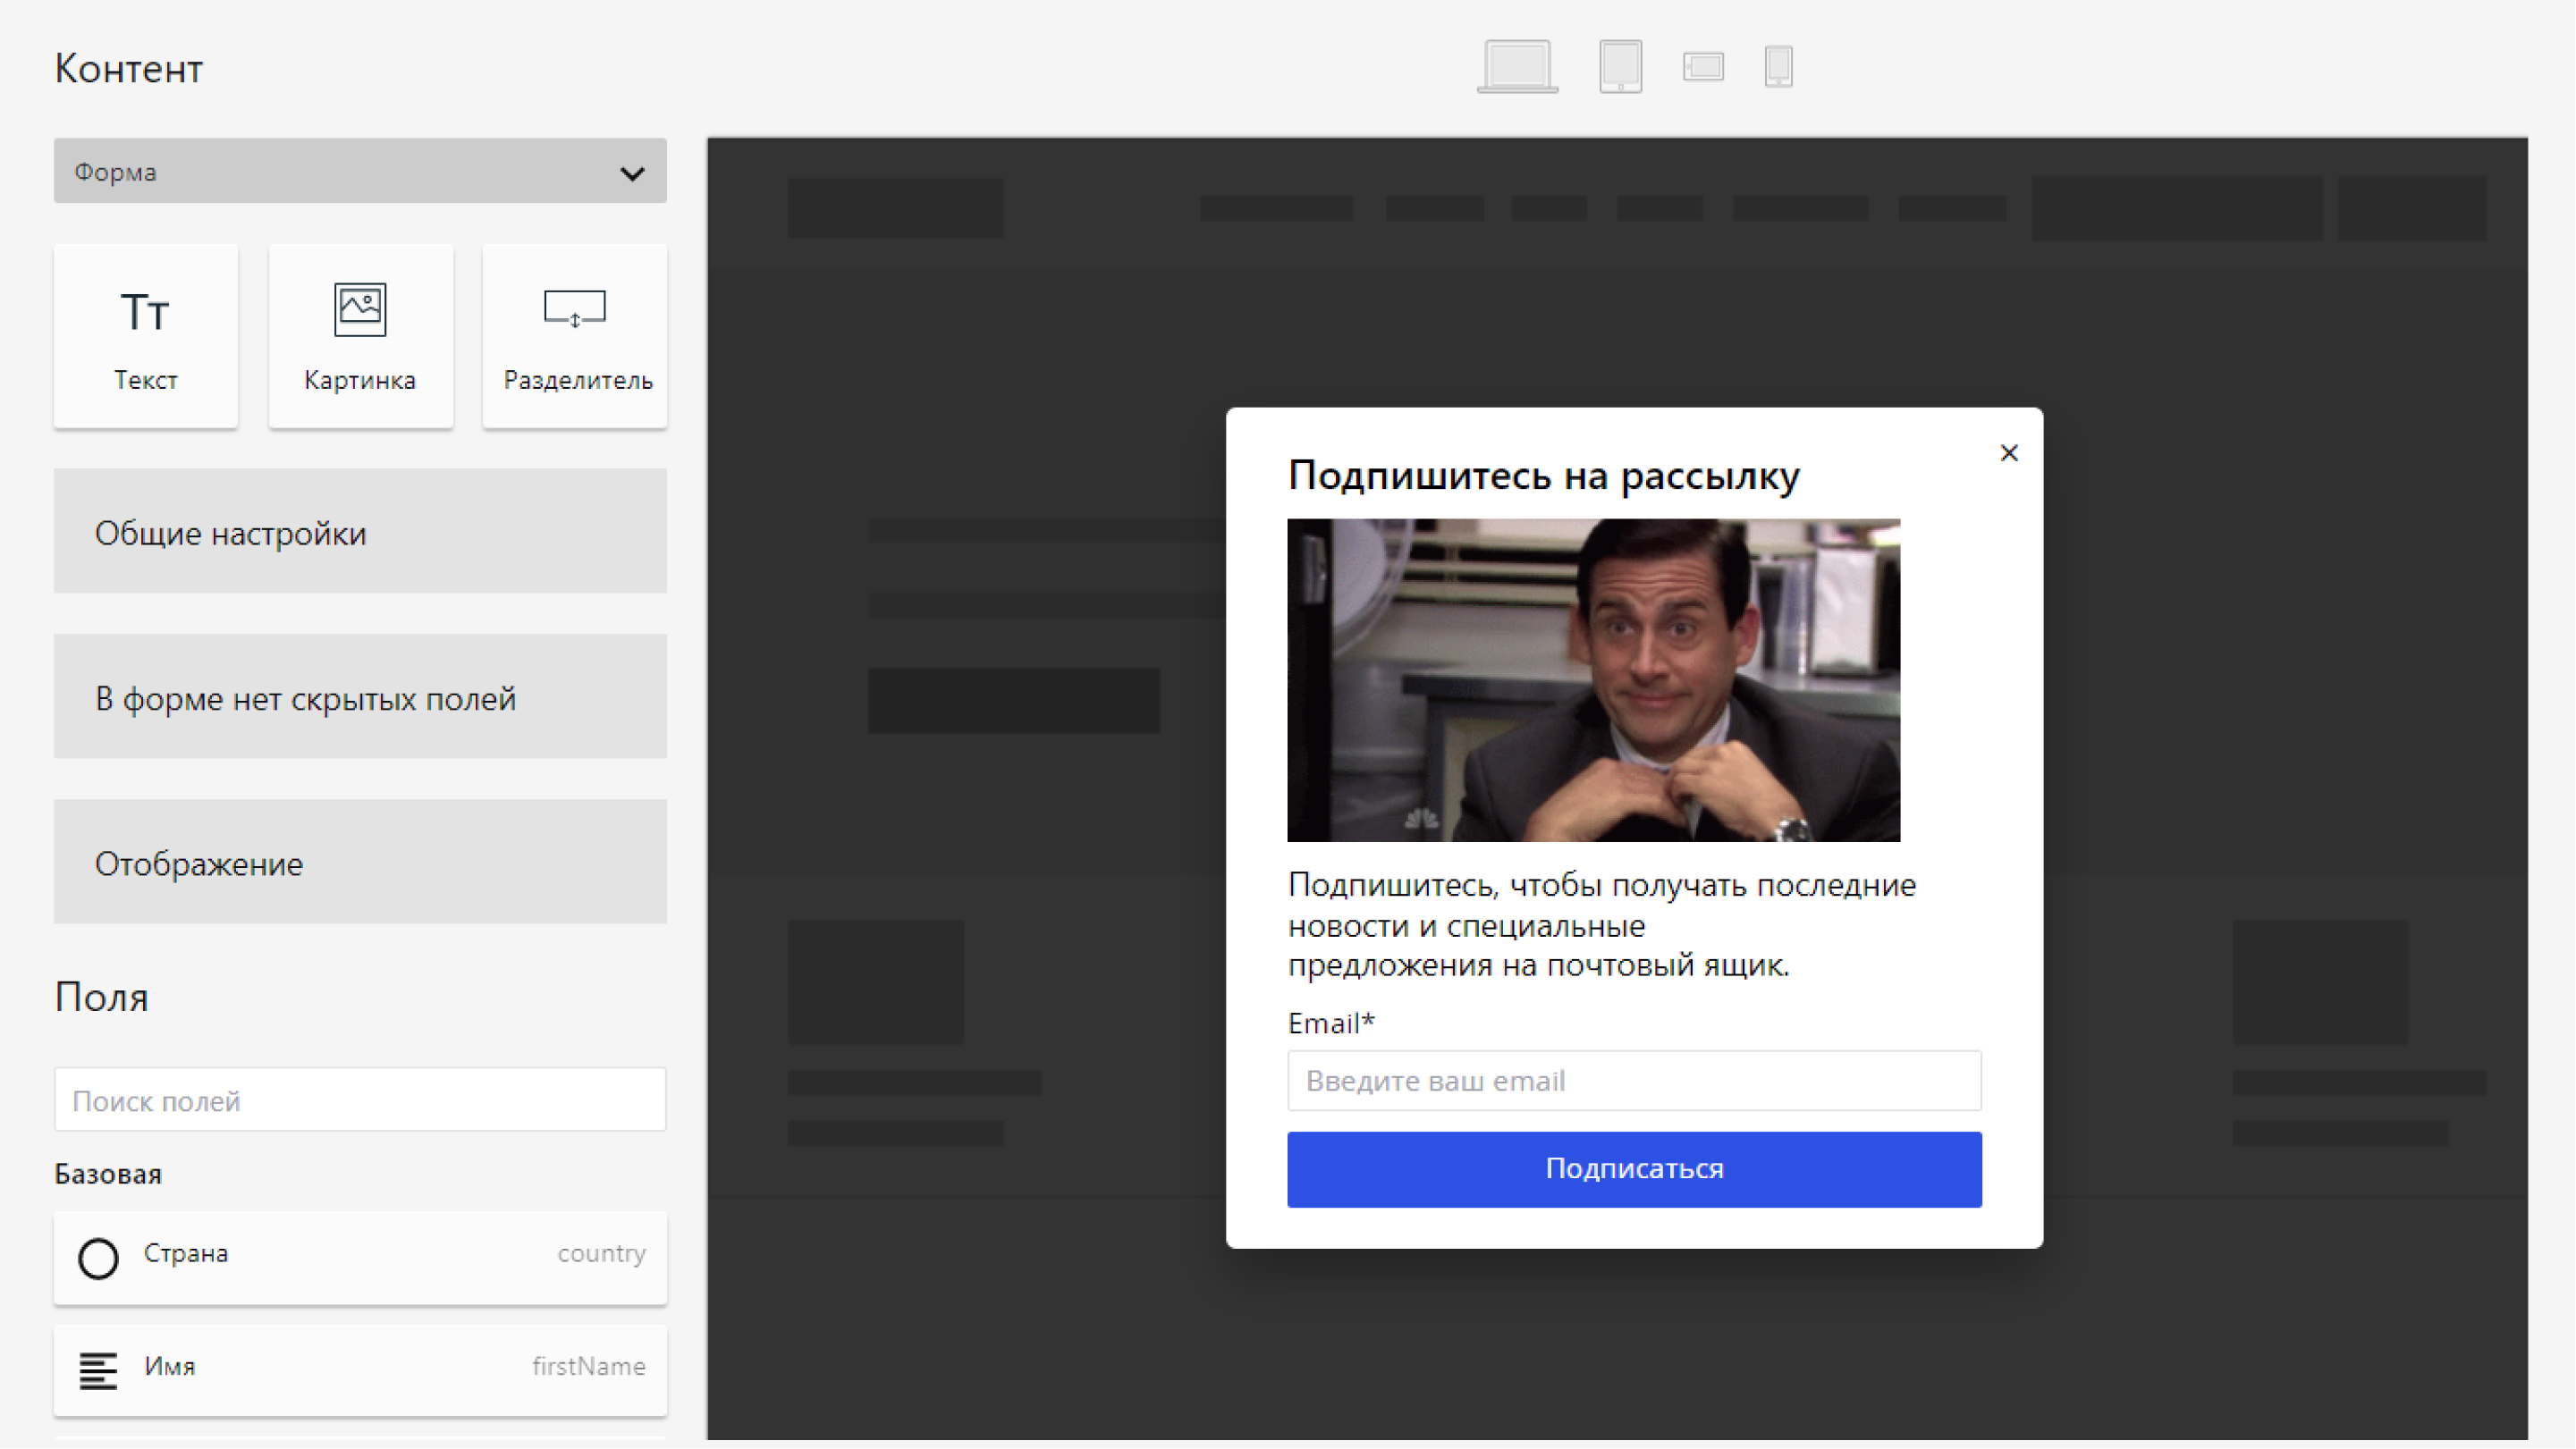Switch preview to desktop laptop view
The width and height of the screenshot is (2576, 1449).
click(1517, 66)
